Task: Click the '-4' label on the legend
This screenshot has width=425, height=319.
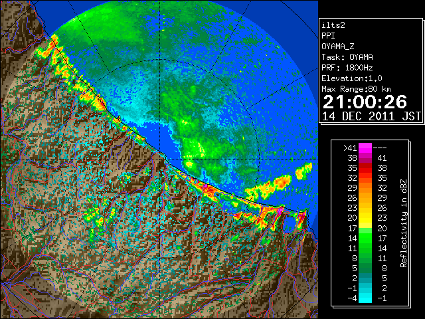Action: (x=352, y=298)
